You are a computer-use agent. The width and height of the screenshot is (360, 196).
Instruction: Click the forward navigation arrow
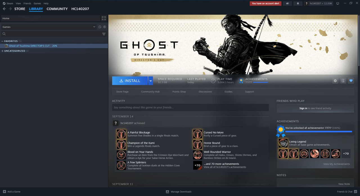click(x=10, y=9)
